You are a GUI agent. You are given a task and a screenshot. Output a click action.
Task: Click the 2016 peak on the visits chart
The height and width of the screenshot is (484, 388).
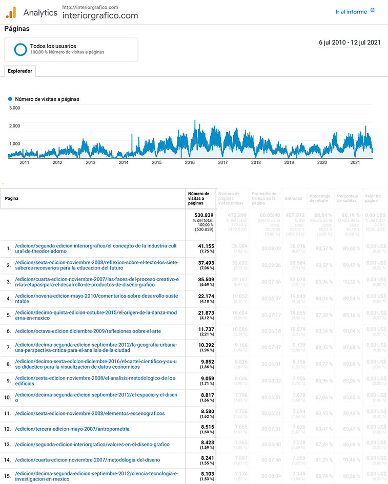coord(195,122)
